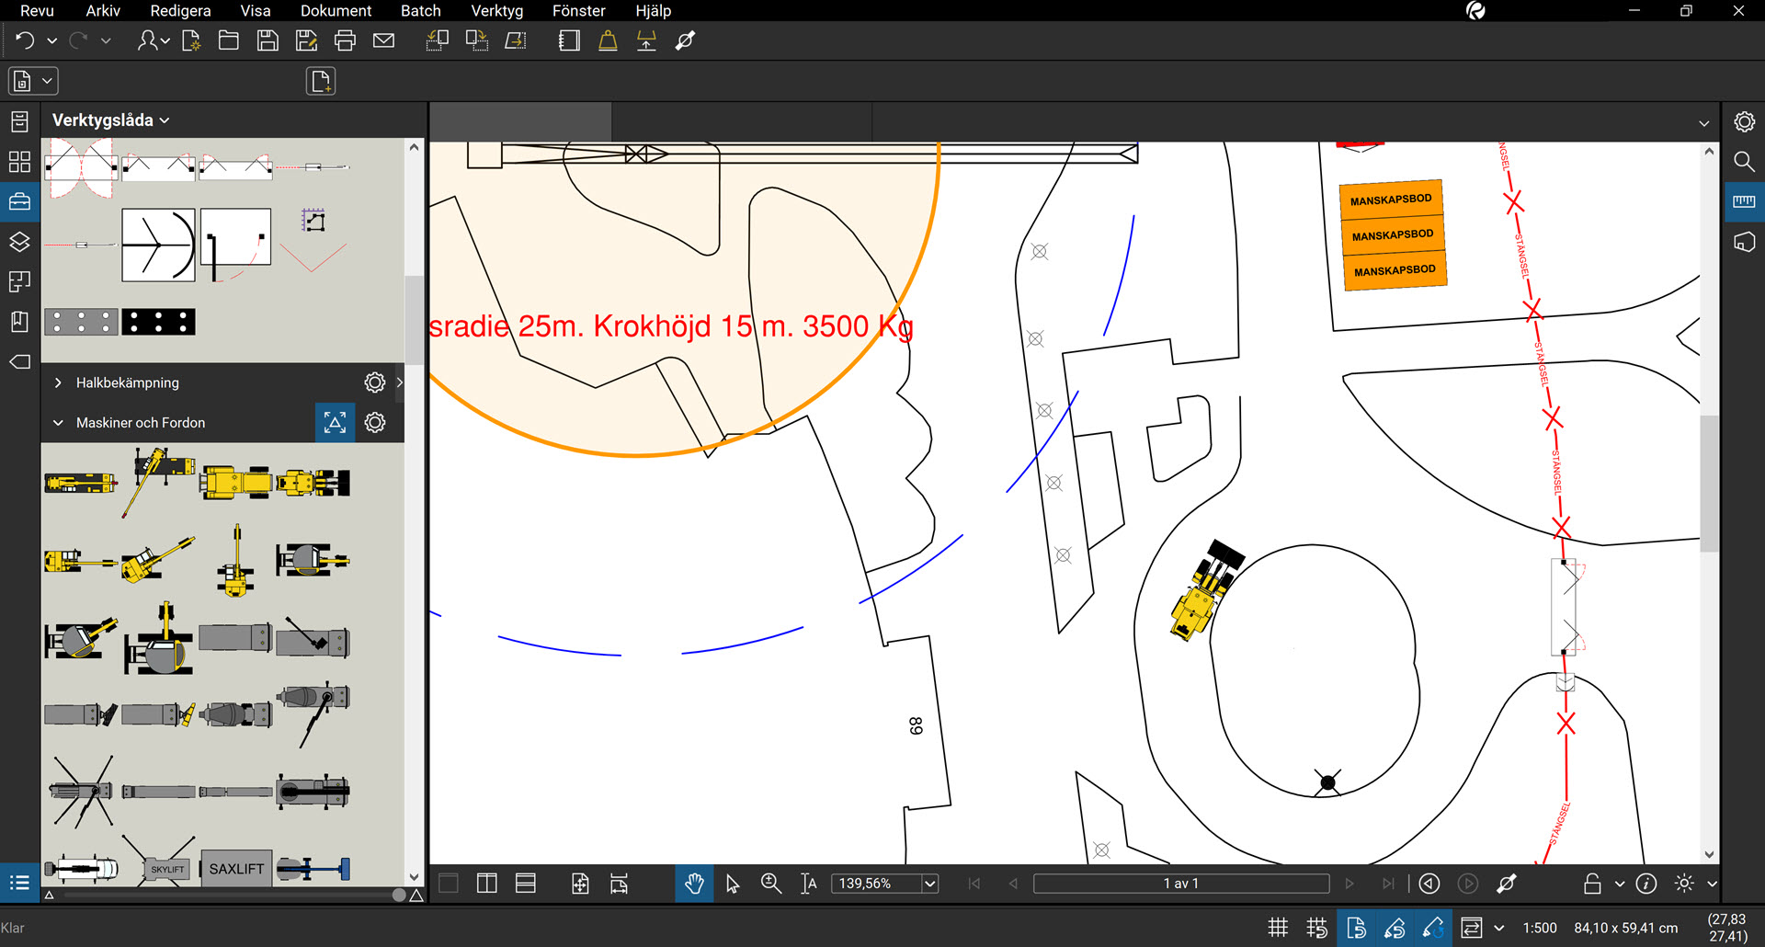
Task: Open the Tool Chest panel icon
Action: pyautogui.click(x=19, y=201)
